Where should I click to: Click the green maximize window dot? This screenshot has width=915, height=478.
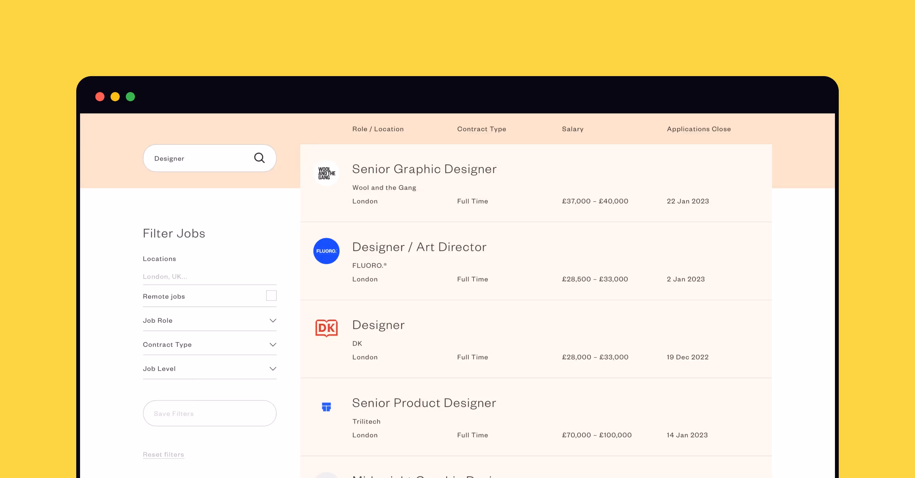click(130, 97)
